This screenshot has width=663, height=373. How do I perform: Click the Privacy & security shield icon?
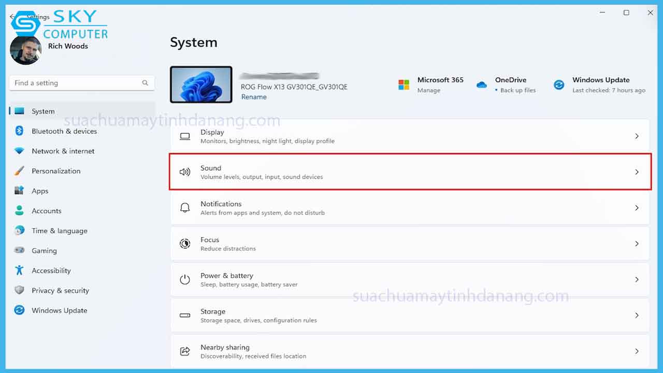click(x=20, y=290)
